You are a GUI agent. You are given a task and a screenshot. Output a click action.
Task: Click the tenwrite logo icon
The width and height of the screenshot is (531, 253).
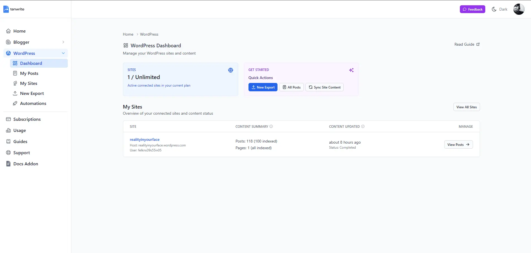(6, 9)
